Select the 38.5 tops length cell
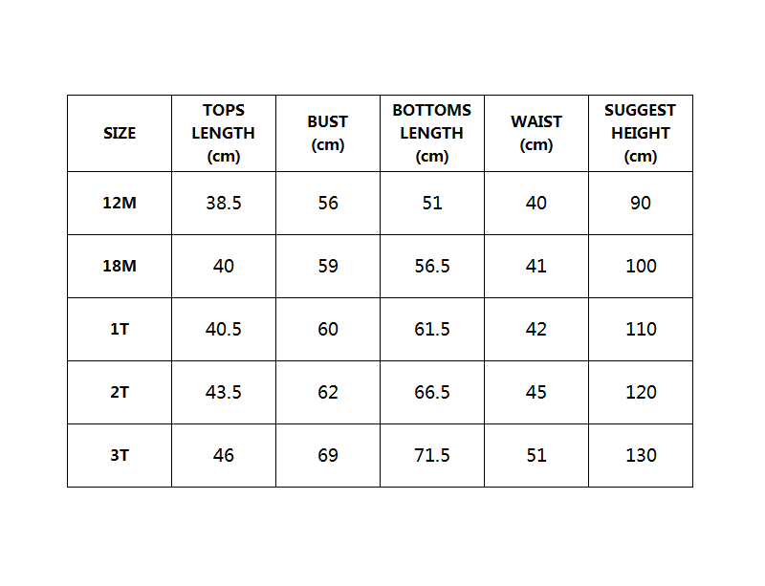The image size is (765, 586). (x=224, y=203)
